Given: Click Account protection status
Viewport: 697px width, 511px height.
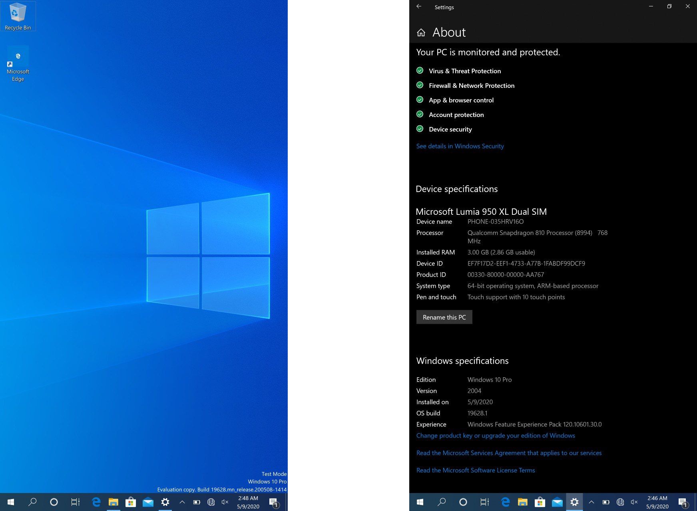Looking at the screenshot, I should click(450, 115).
